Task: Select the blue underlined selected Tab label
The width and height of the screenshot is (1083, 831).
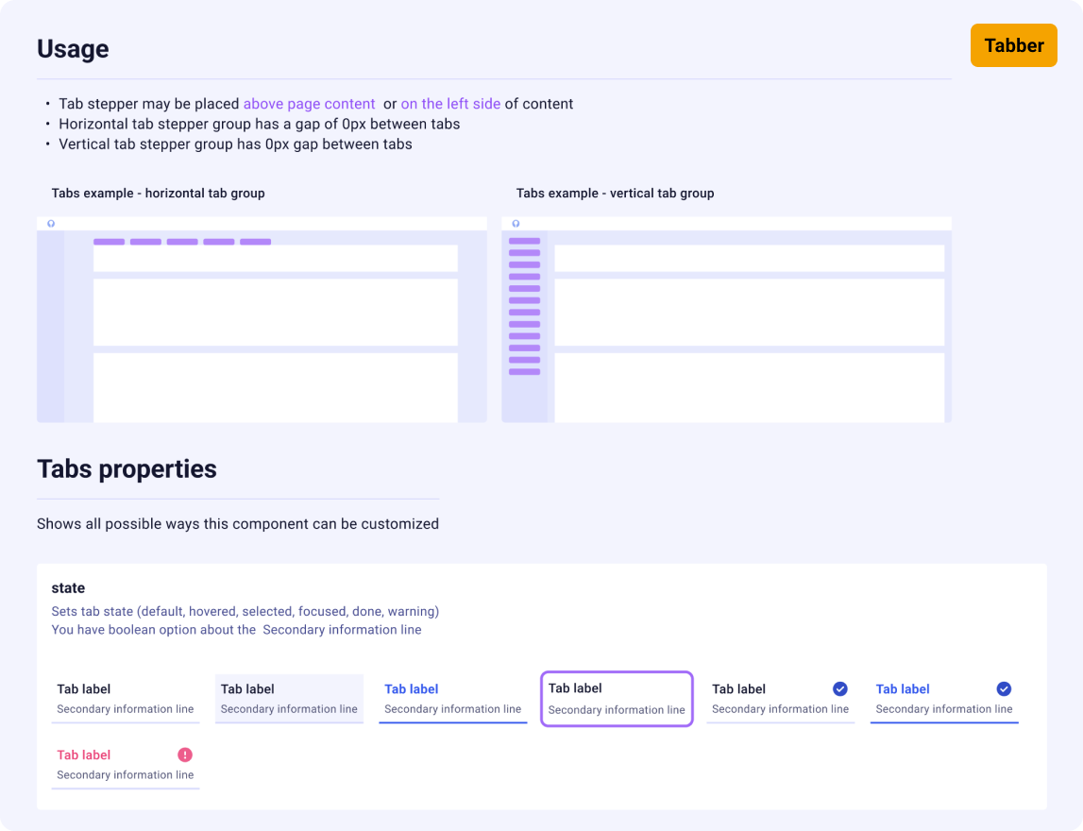Action: pyautogui.click(x=453, y=697)
